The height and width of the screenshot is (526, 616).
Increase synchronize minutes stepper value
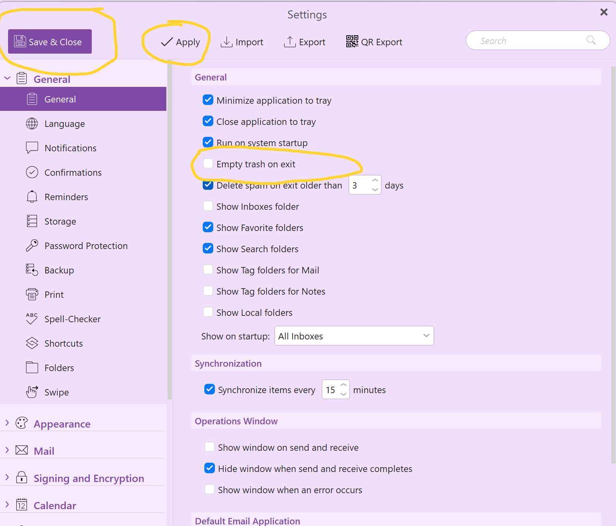coord(343,385)
